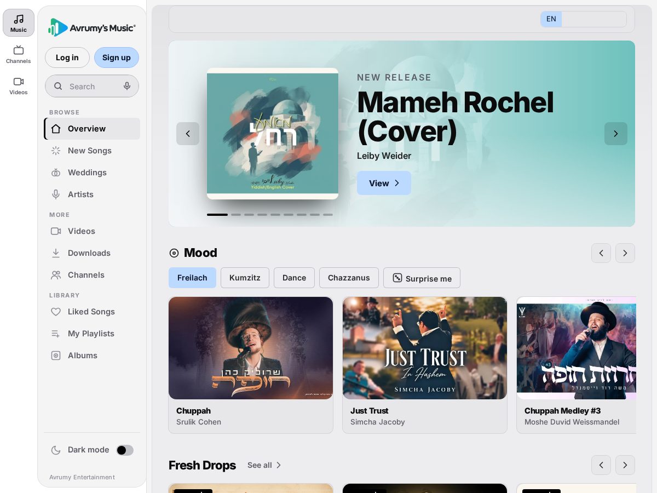Show the Downloads page

click(x=92, y=253)
